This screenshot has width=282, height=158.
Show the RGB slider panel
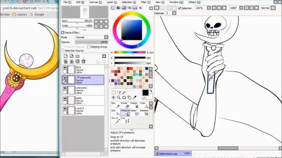[x=119, y=8]
